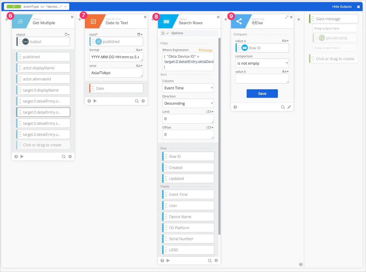Click the help icon at the canvas bottom right
Screen dimensions: 366x272
click(301, 264)
